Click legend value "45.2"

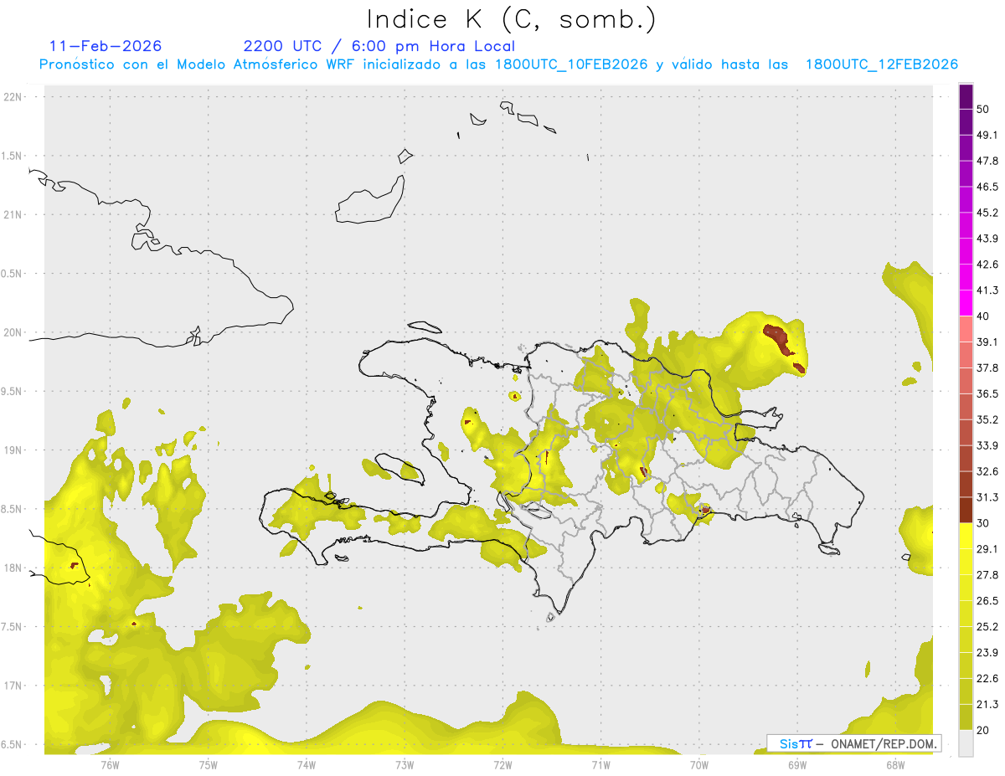pos(987,213)
